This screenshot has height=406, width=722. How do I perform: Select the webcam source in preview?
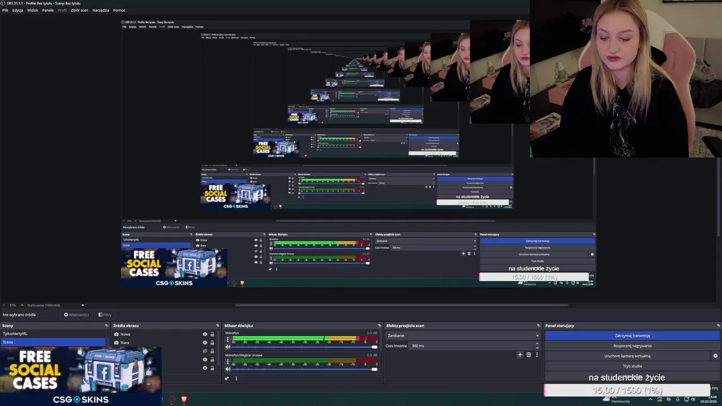(x=626, y=79)
